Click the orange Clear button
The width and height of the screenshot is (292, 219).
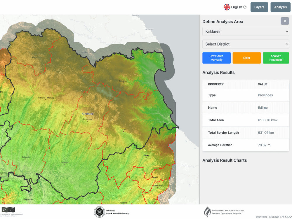coord(246,58)
